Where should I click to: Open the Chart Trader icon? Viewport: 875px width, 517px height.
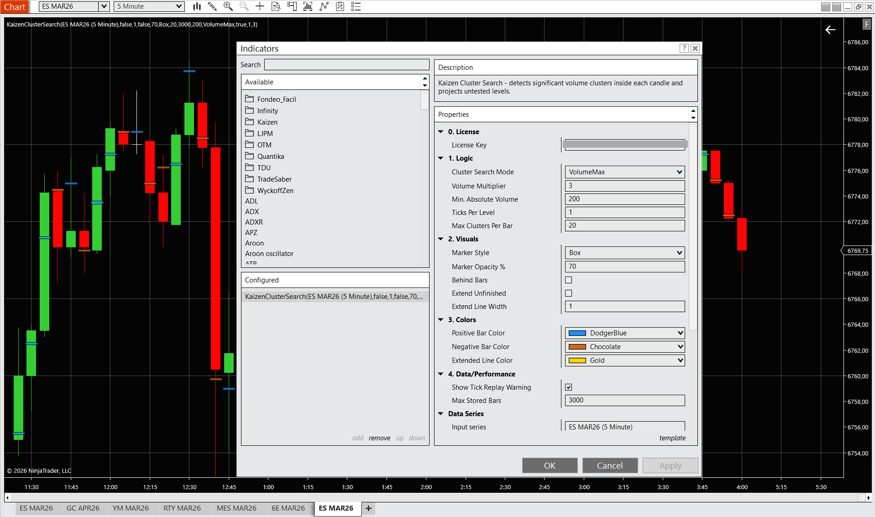[x=292, y=6]
